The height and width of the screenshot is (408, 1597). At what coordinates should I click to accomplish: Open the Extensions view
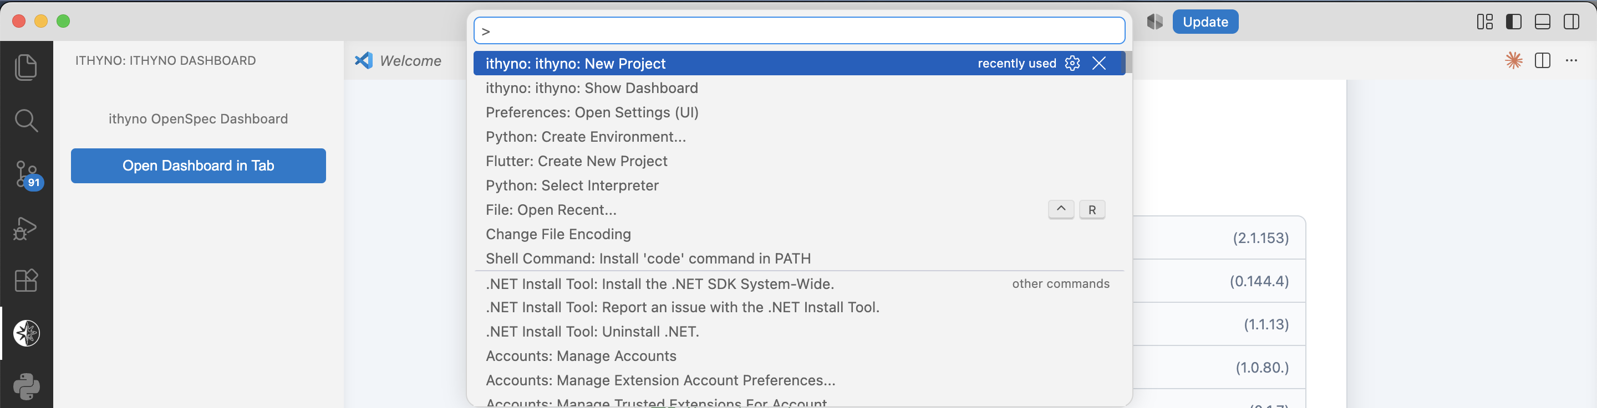pyautogui.click(x=26, y=281)
